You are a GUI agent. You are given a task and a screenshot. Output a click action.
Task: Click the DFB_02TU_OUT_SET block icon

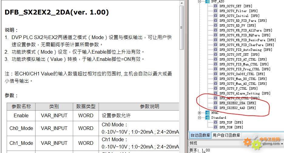coord(215,55)
